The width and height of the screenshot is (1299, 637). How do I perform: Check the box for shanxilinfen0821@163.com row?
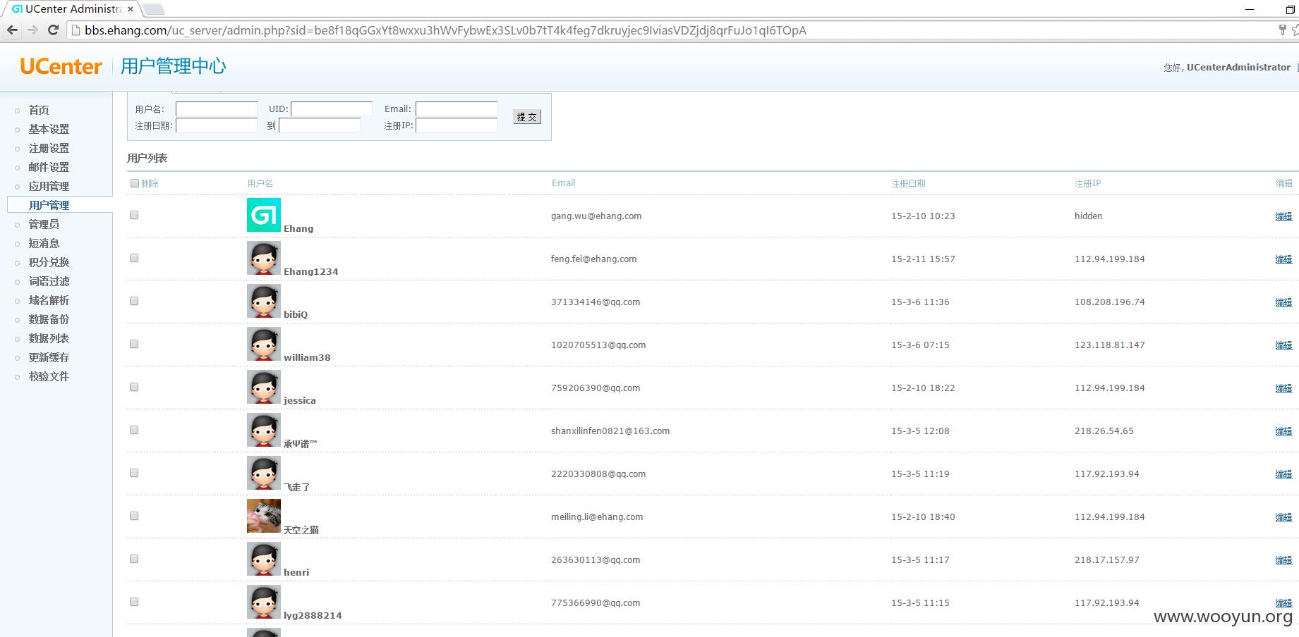coord(134,430)
